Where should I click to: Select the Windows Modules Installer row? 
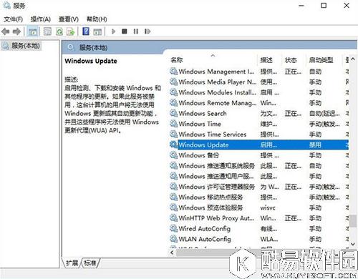(x=259, y=92)
